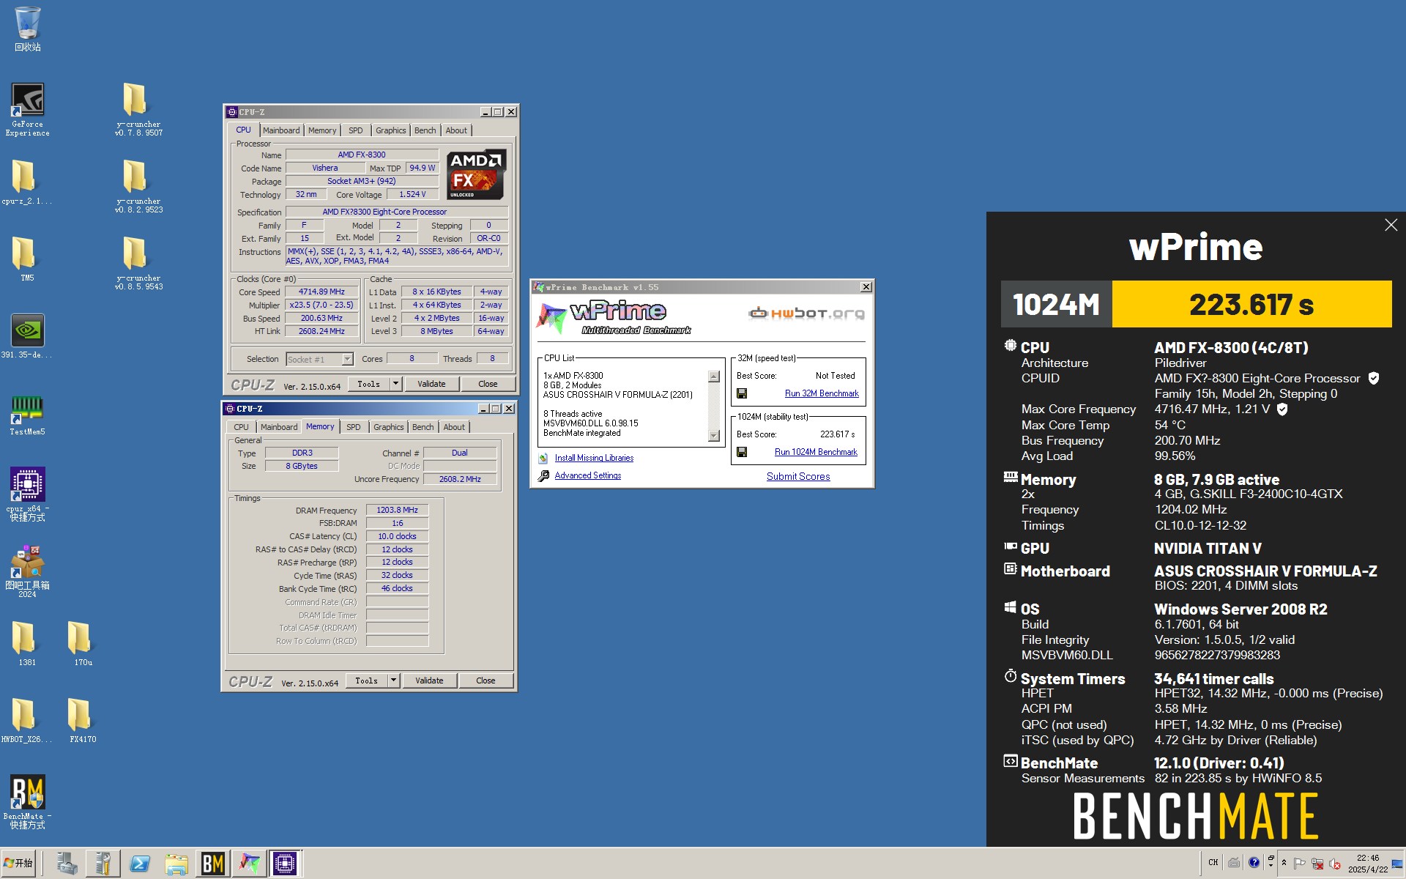Open the 170u folder on desktop
The image size is (1406, 879).
(x=83, y=644)
